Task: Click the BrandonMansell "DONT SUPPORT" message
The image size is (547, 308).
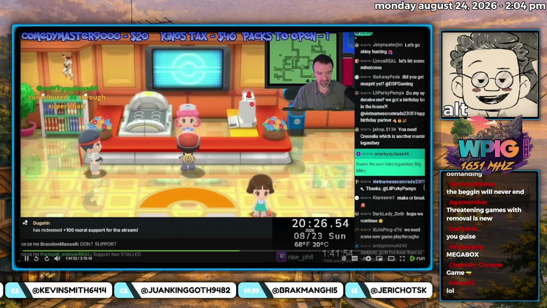Action: [x=69, y=244]
